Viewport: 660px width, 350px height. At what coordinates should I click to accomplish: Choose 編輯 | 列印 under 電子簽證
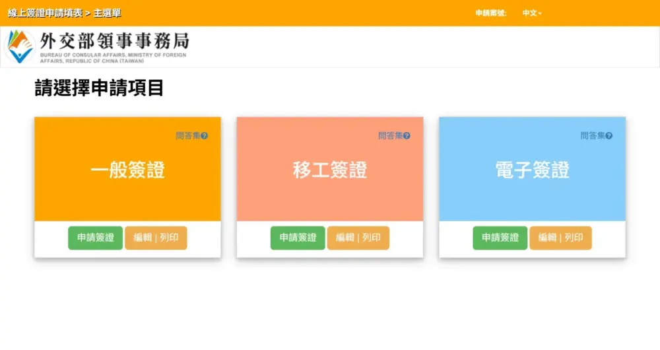(x=560, y=238)
